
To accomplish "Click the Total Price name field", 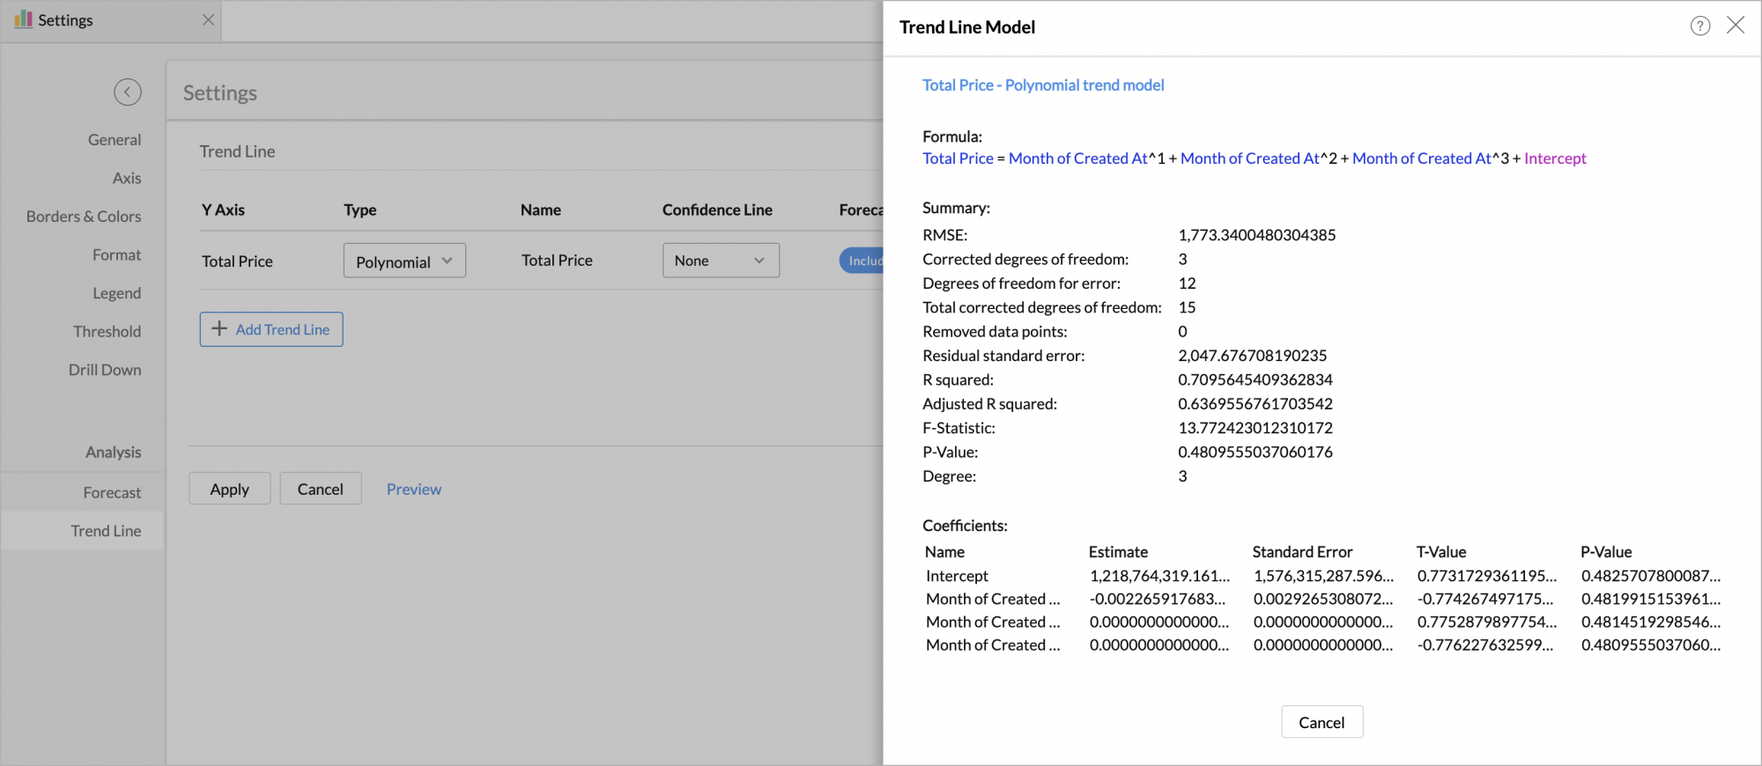I will coord(557,261).
